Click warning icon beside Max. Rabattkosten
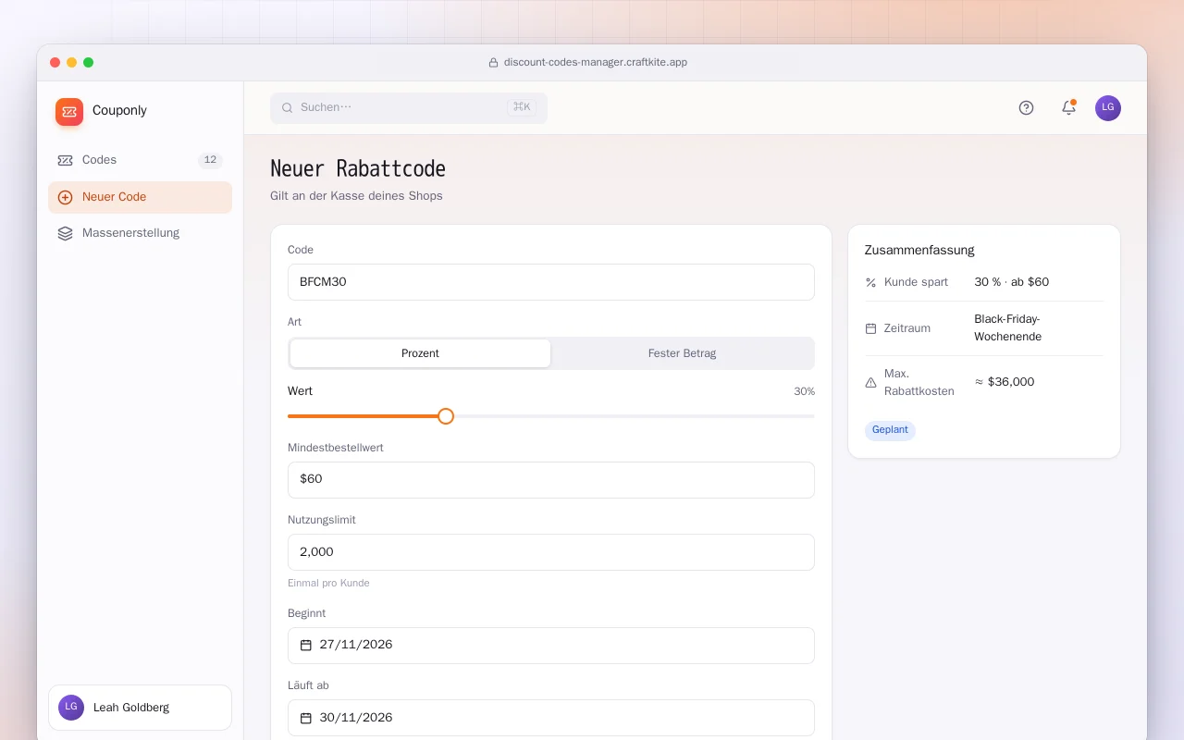Image resolution: width=1184 pixels, height=740 pixels. [x=870, y=382]
